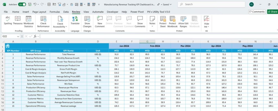The width and height of the screenshot is (278, 111).
Task: Select the 'Revenue Leakage' cell
Action: 68,106
